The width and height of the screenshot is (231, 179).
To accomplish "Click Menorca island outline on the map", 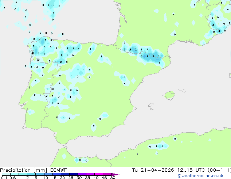I will (x=182, y=90).
